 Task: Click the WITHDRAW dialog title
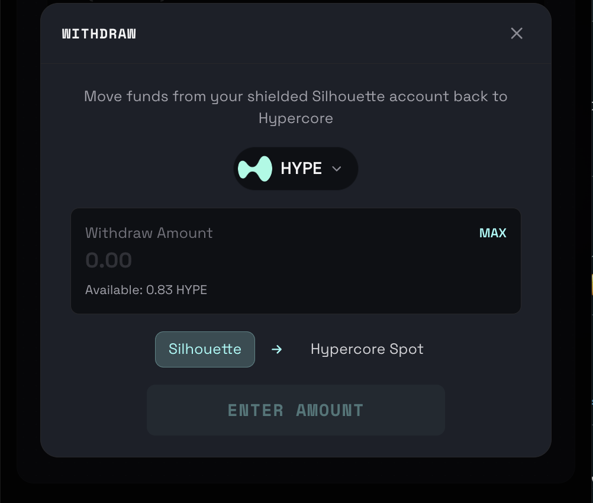click(99, 34)
